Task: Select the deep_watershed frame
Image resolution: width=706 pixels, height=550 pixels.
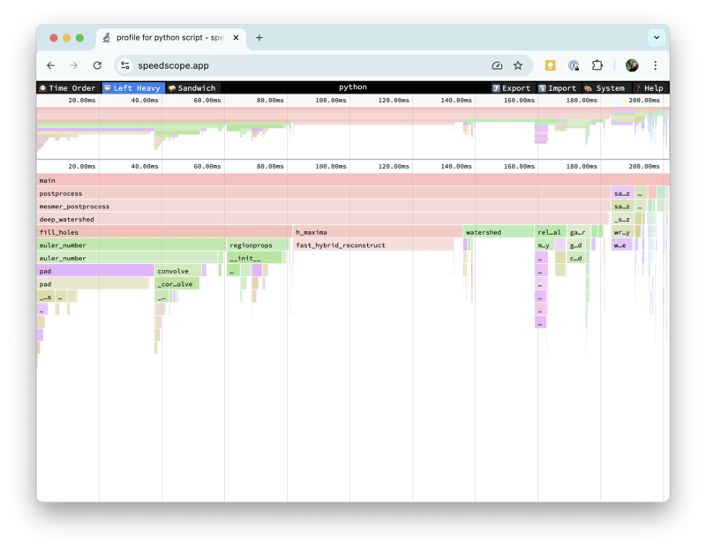Action: (322, 219)
